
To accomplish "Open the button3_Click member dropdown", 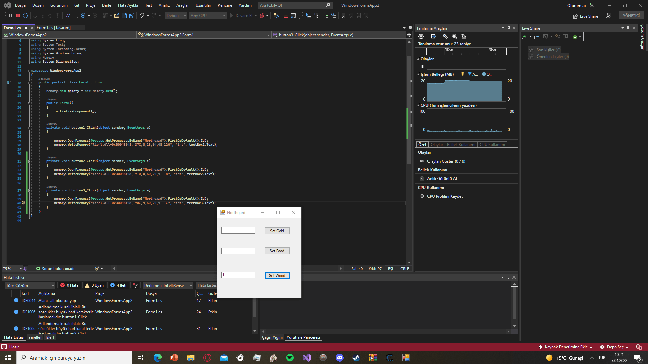I will (339, 35).
